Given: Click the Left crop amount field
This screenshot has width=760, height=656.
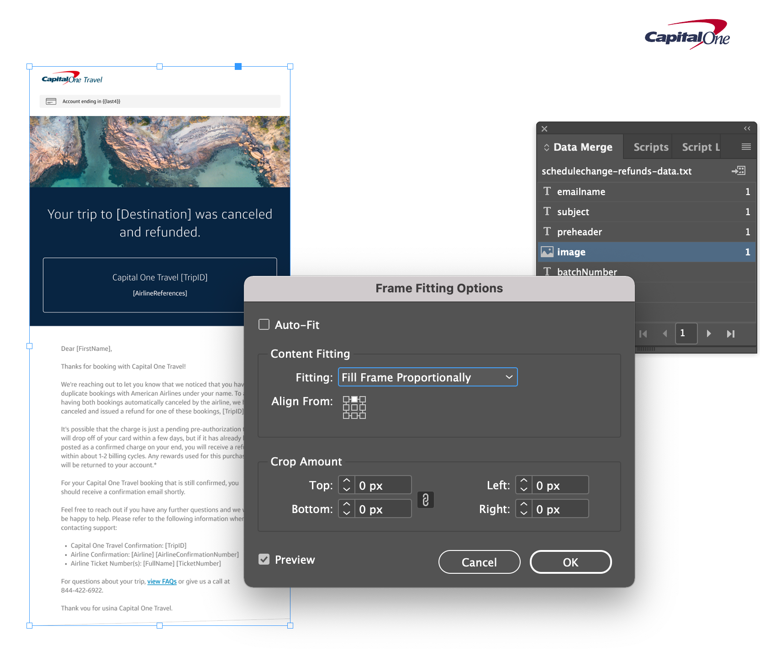Looking at the screenshot, I should (x=560, y=485).
